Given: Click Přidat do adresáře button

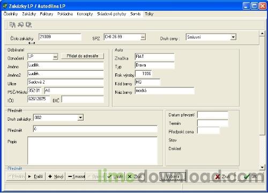Looking at the screenshot, I should click(x=83, y=56).
